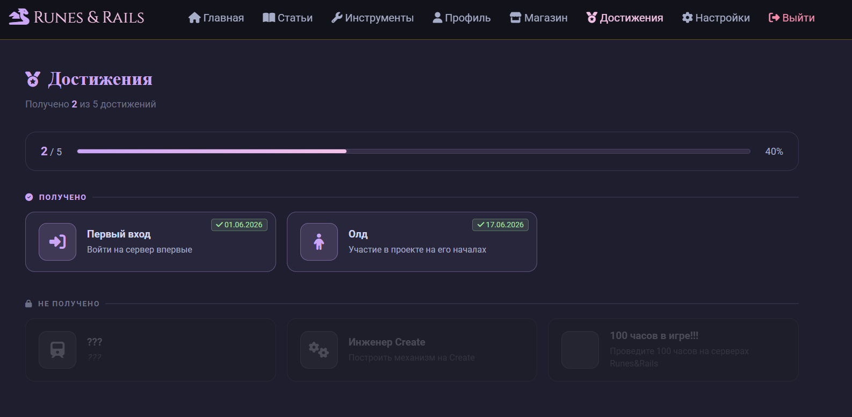The height and width of the screenshot is (417, 852).
Task: Click the Проведите 100 часов на серверах description
Action: 680,357
